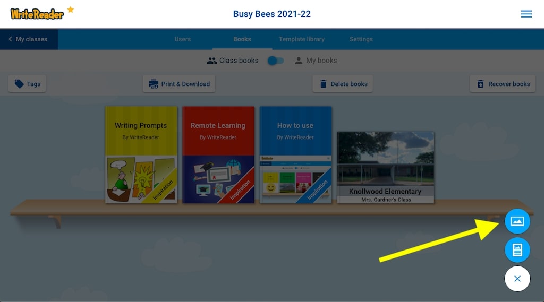The image size is (544, 302).
Task: Toggle between Class books and My books
Action: 276,61
